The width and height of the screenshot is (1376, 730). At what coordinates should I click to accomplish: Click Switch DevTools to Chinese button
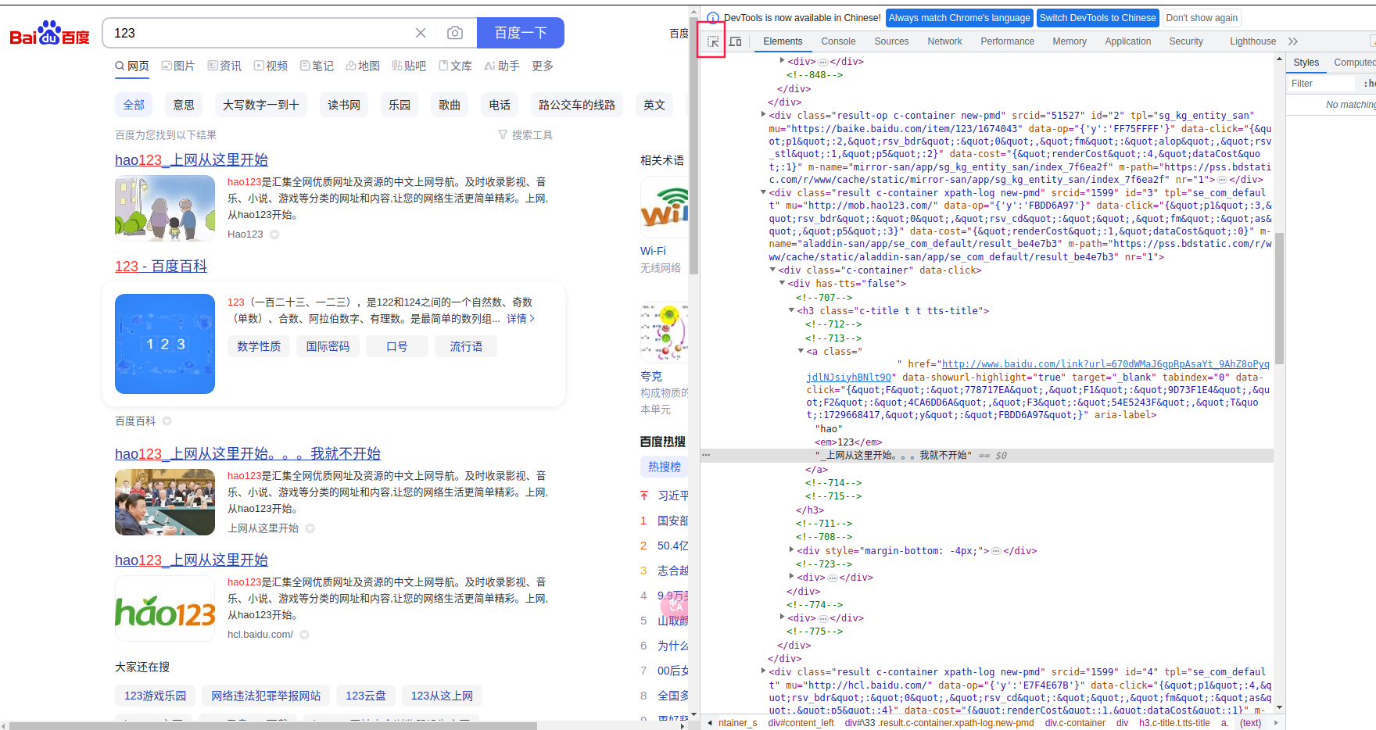pos(1097,18)
